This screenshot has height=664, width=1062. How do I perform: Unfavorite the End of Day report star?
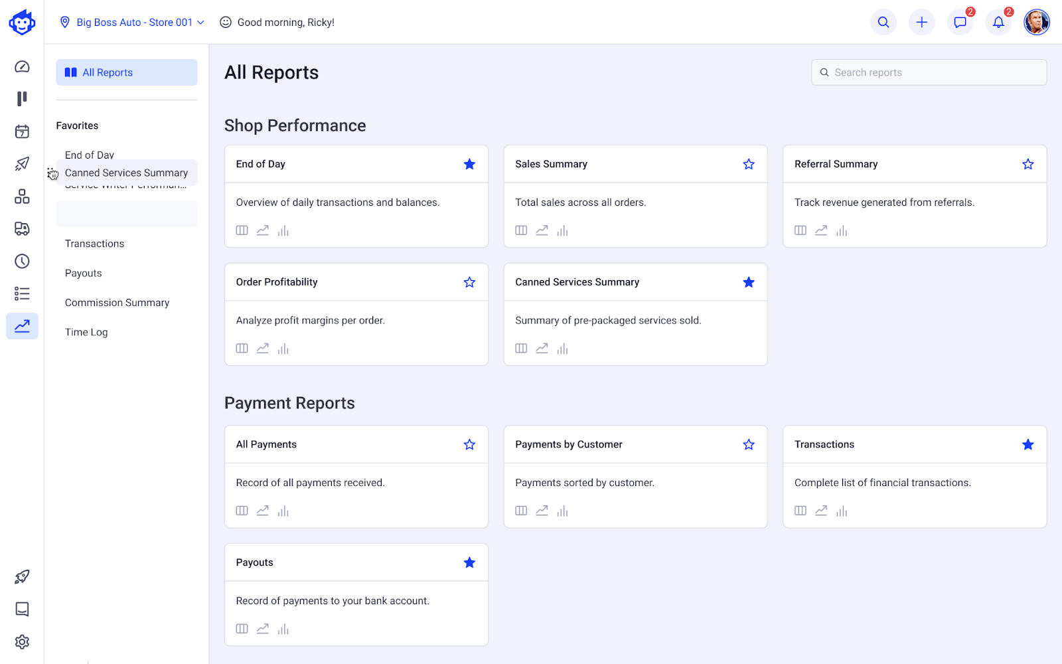[x=469, y=164]
